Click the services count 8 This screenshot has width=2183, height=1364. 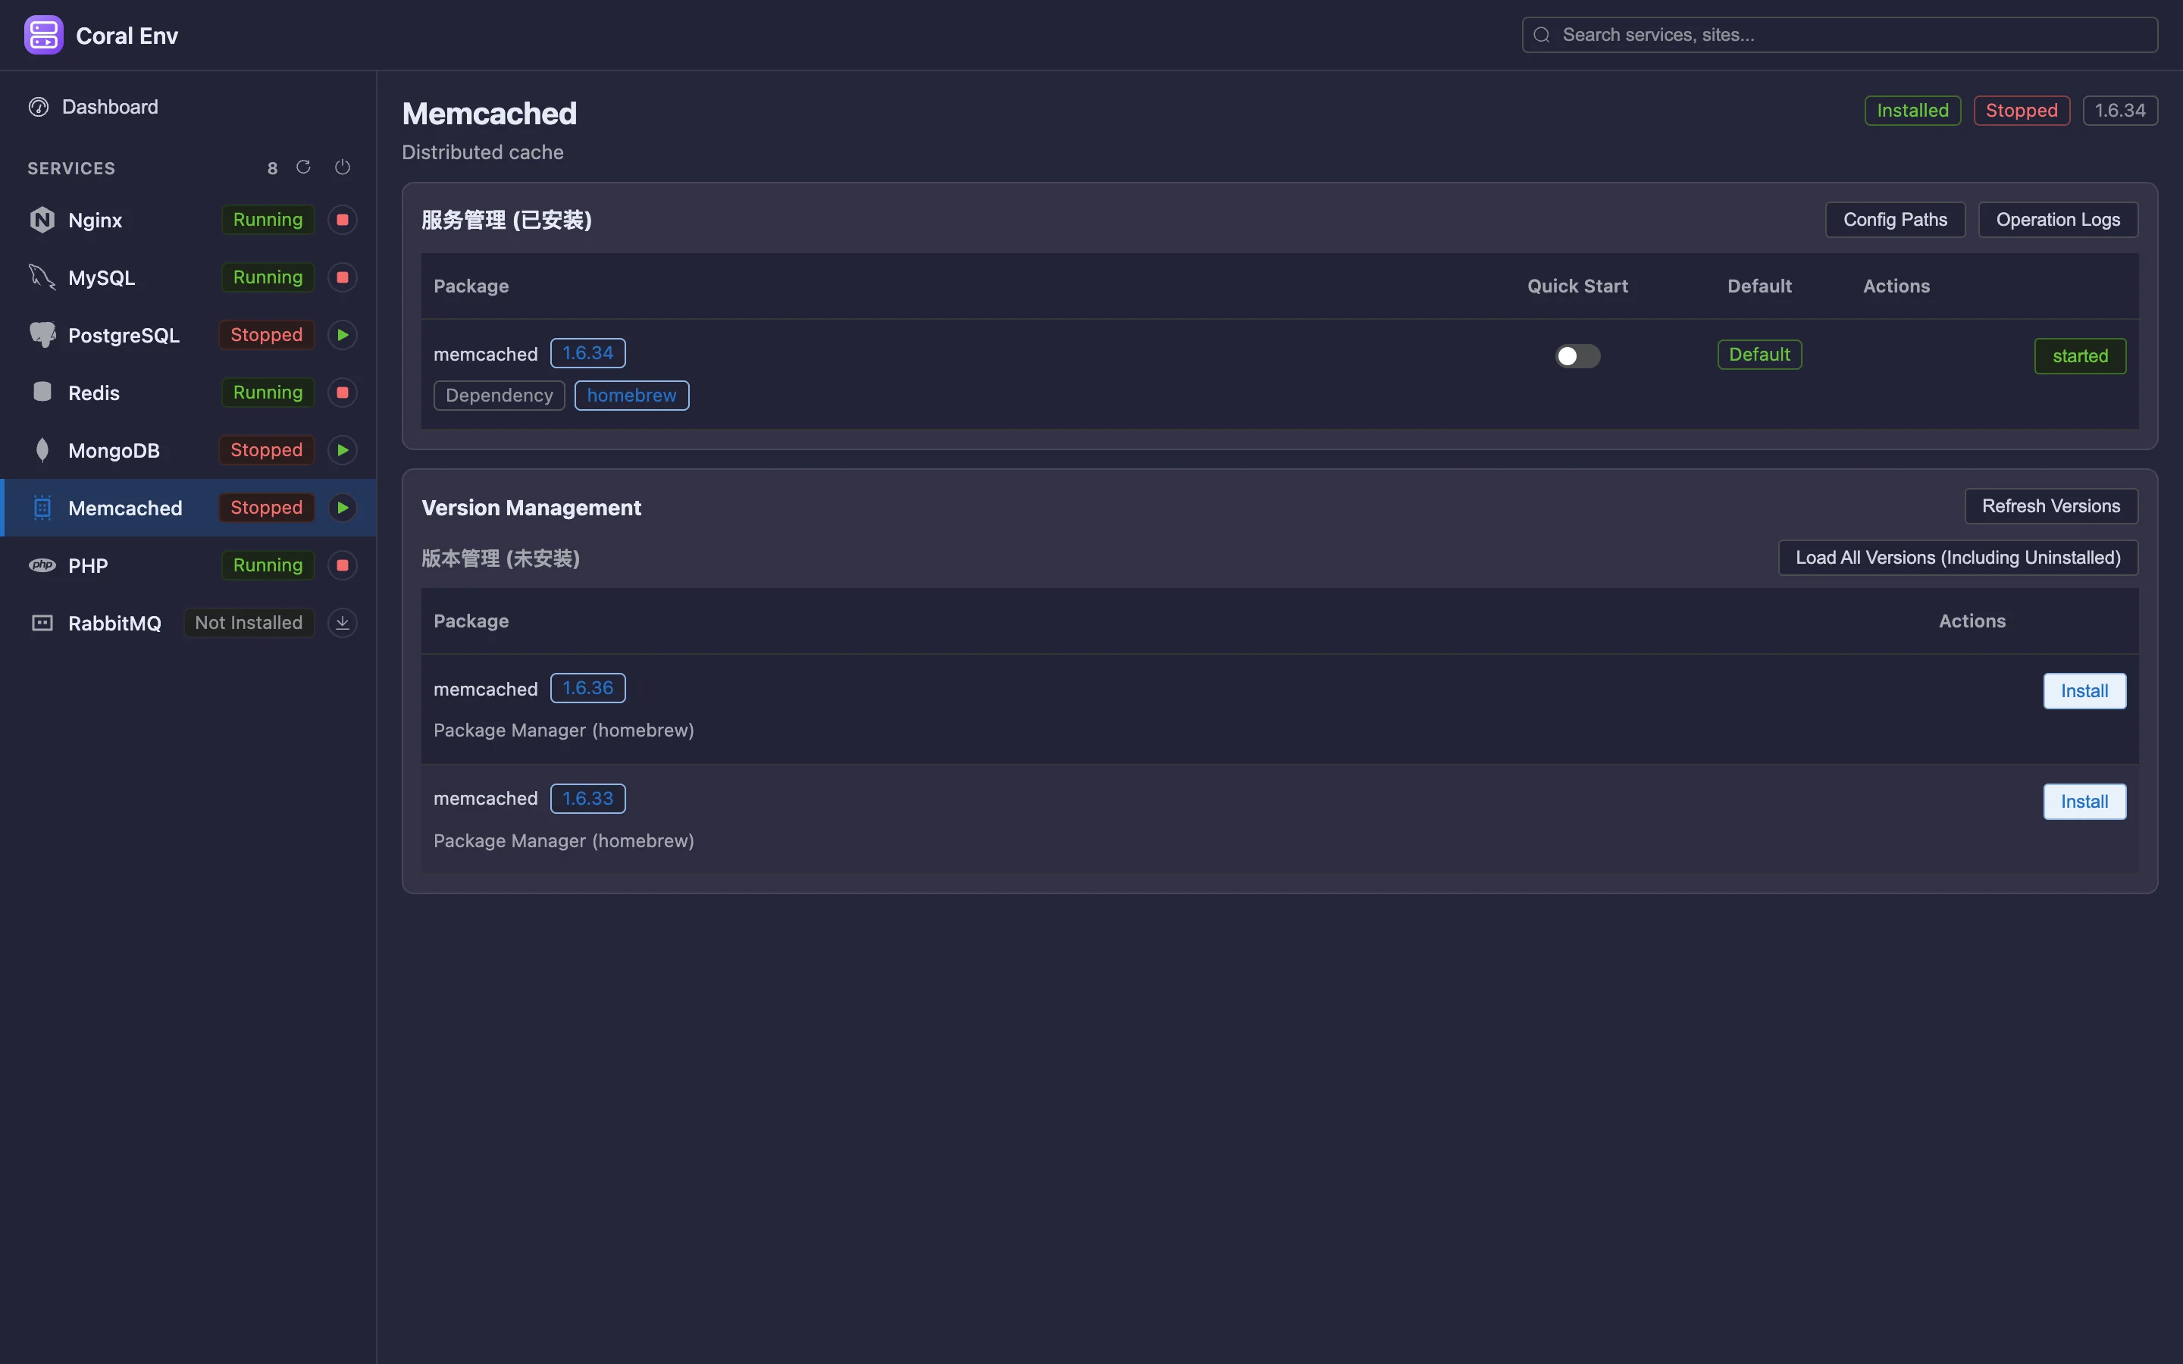pyautogui.click(x=272, y=169)
